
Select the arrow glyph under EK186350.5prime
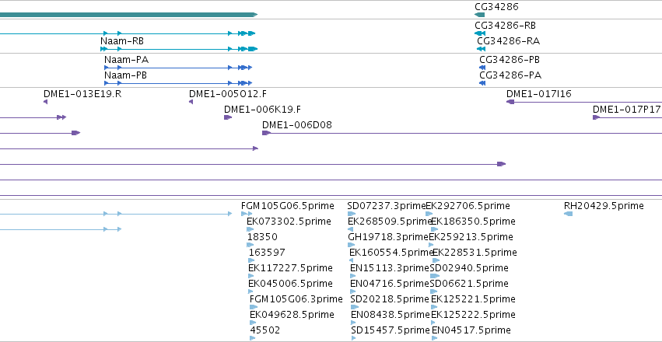tap(435, 229)
